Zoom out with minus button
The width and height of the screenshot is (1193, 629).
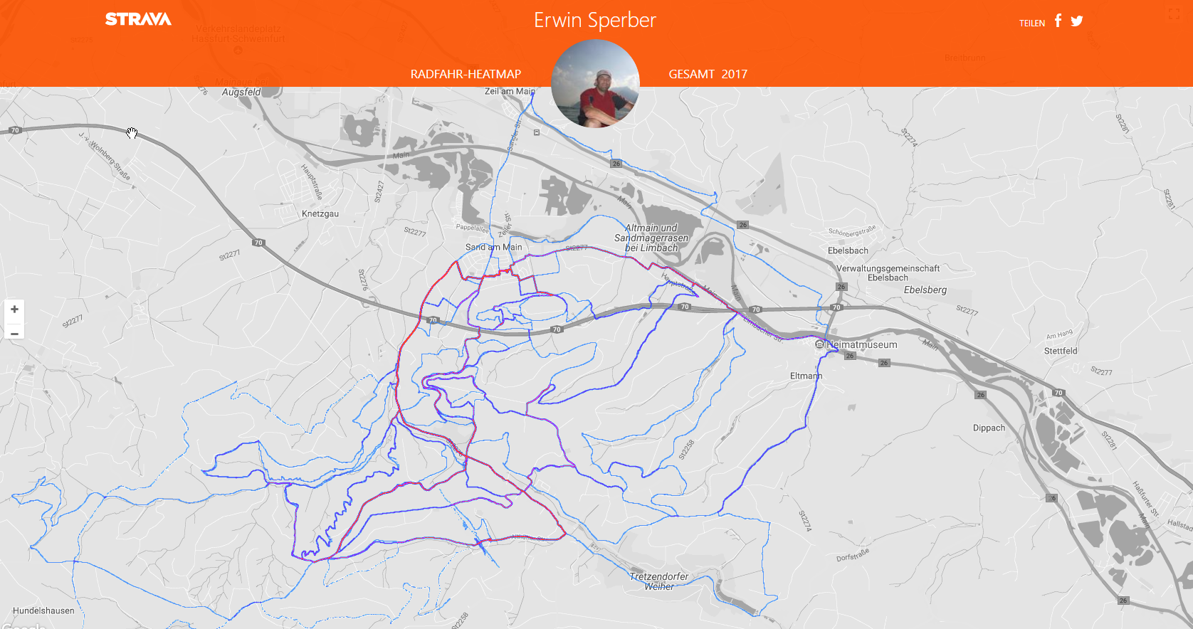point(14,333)
